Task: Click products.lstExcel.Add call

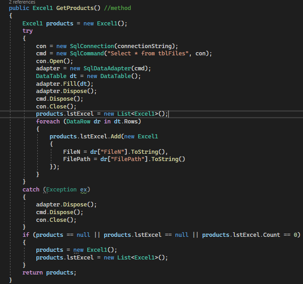Action: pos(85,137)
